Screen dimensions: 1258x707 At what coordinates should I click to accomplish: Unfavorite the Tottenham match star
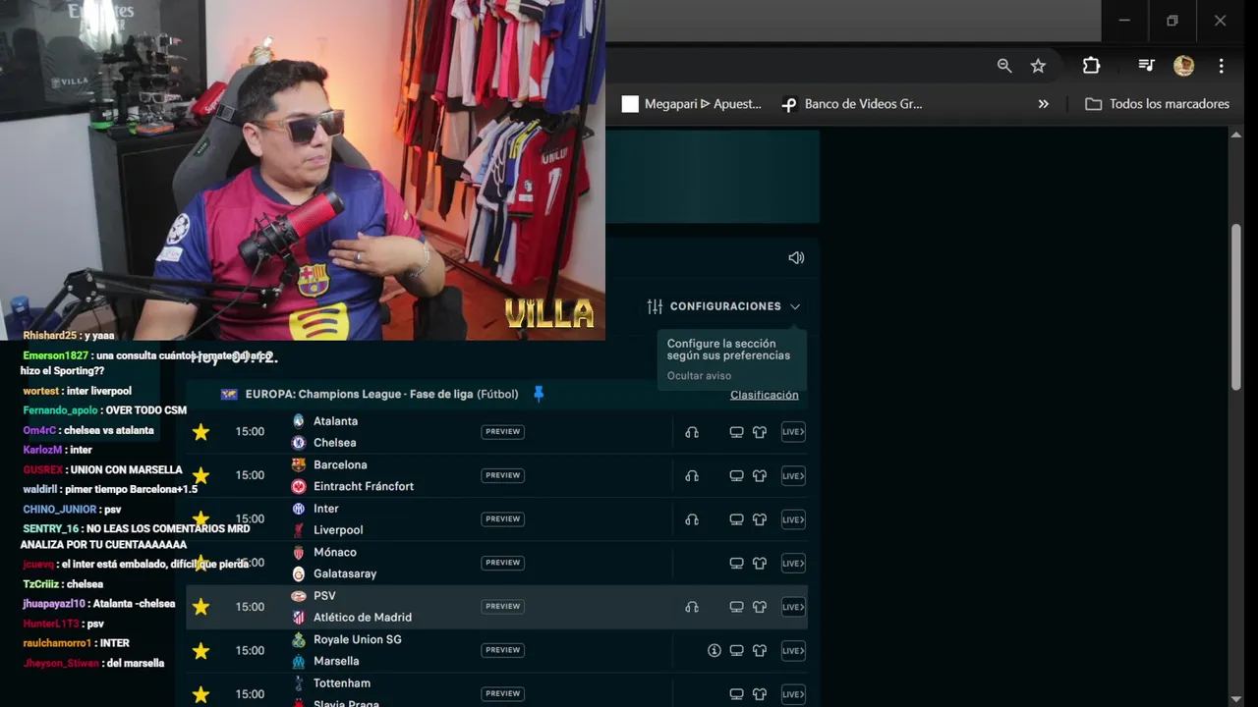(200, 694)
